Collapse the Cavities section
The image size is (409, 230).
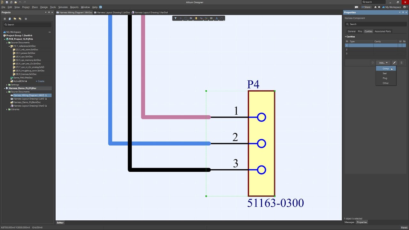tap(345, 37)
